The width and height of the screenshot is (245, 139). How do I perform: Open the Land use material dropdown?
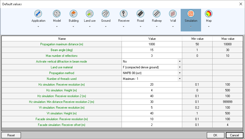pos(180,67)
